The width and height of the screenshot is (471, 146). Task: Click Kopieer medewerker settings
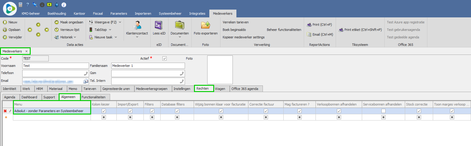[244, 37]
